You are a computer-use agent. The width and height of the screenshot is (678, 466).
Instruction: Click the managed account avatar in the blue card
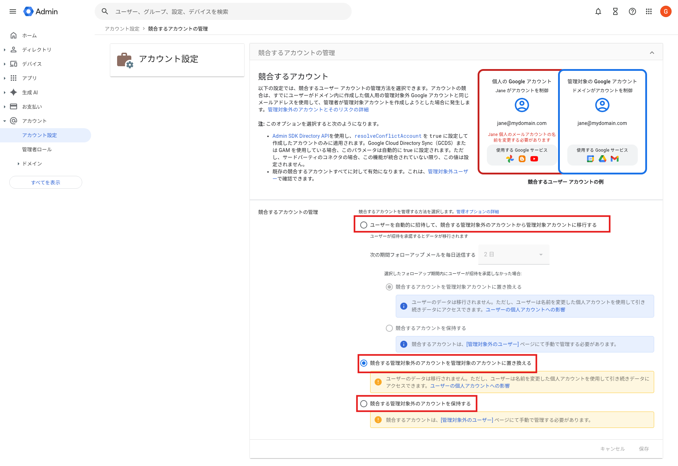602,105
